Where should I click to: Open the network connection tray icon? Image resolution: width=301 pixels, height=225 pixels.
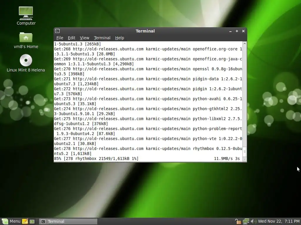pyautogui.click(x=246, y=221)
